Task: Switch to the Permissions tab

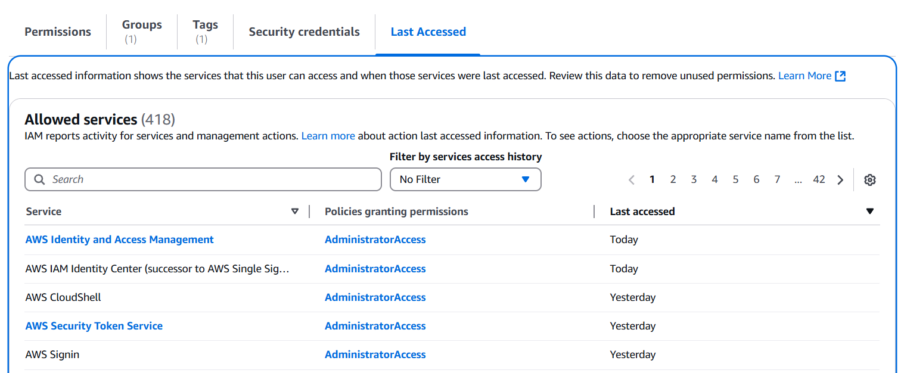Action: (58, 32)
